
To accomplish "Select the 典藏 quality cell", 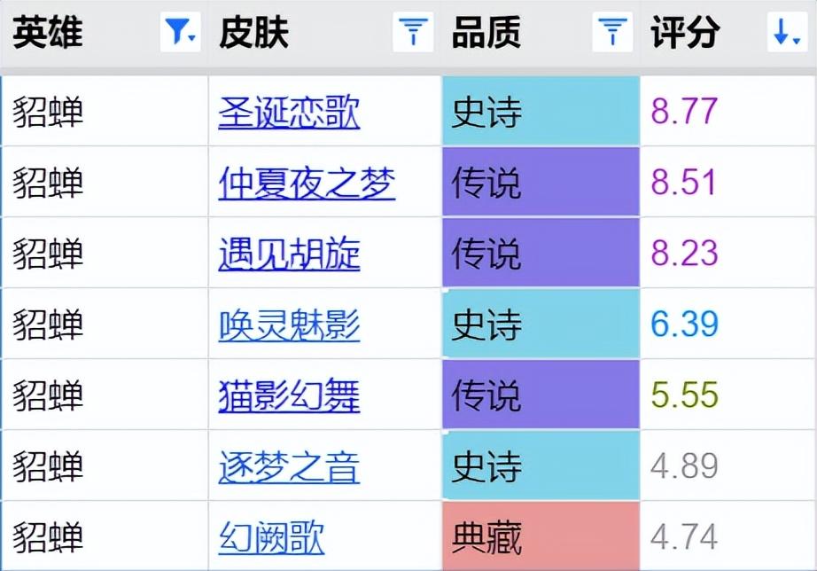I will tap(541, 536).
